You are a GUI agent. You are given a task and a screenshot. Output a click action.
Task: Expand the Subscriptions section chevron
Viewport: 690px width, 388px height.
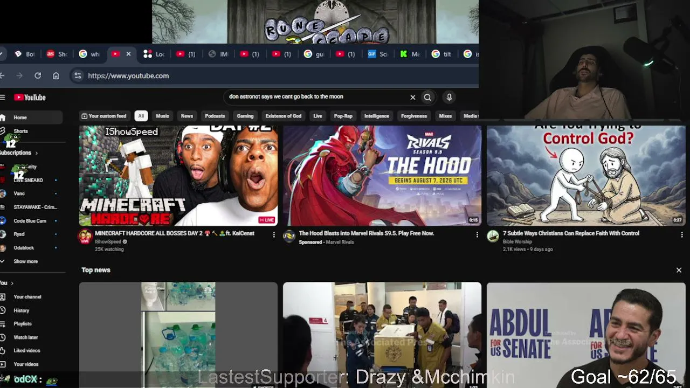37,153
